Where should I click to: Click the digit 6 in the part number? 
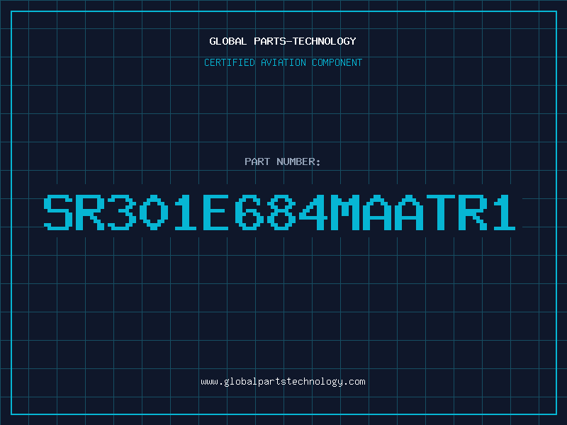[x=249, y=212]
